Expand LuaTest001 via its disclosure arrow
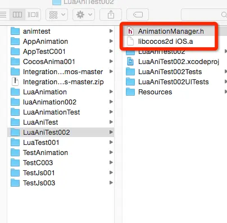 tap(111, 142)
